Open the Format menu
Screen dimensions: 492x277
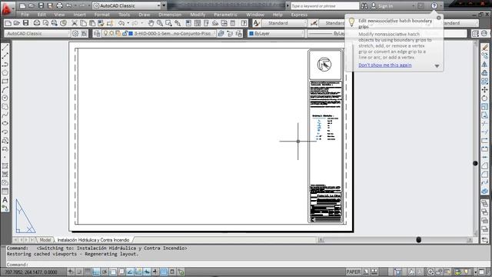click(x=102, y=15)
